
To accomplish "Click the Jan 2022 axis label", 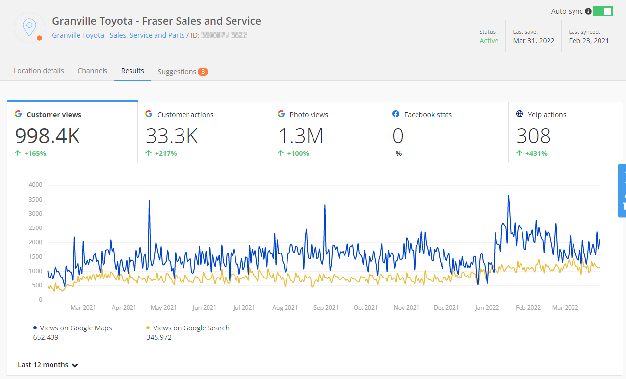I will [x=487, y=308].
